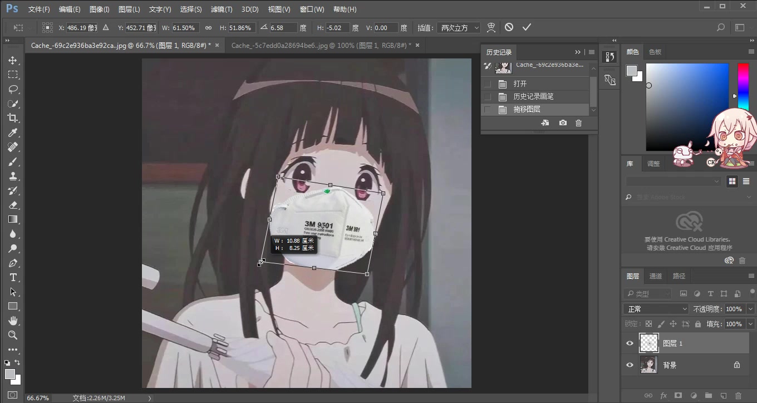757x403 pixels.
Task: Select the Rectangular Marquee tool
Action: click(x=13, y=75)
